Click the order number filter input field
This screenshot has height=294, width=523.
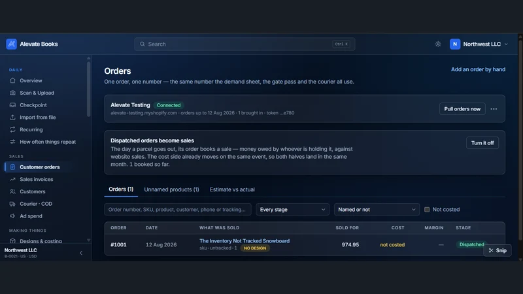[x=178, y=209]
